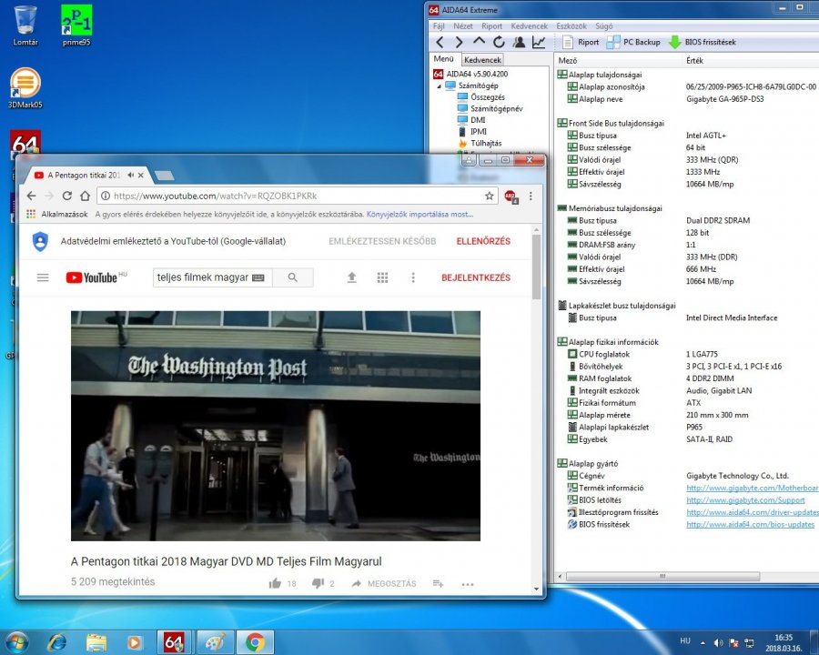Like the video with thumbs up
Image resolution: width=819 pixels, height=655 pixels.
pyautogui.click(x=275, y=583)
